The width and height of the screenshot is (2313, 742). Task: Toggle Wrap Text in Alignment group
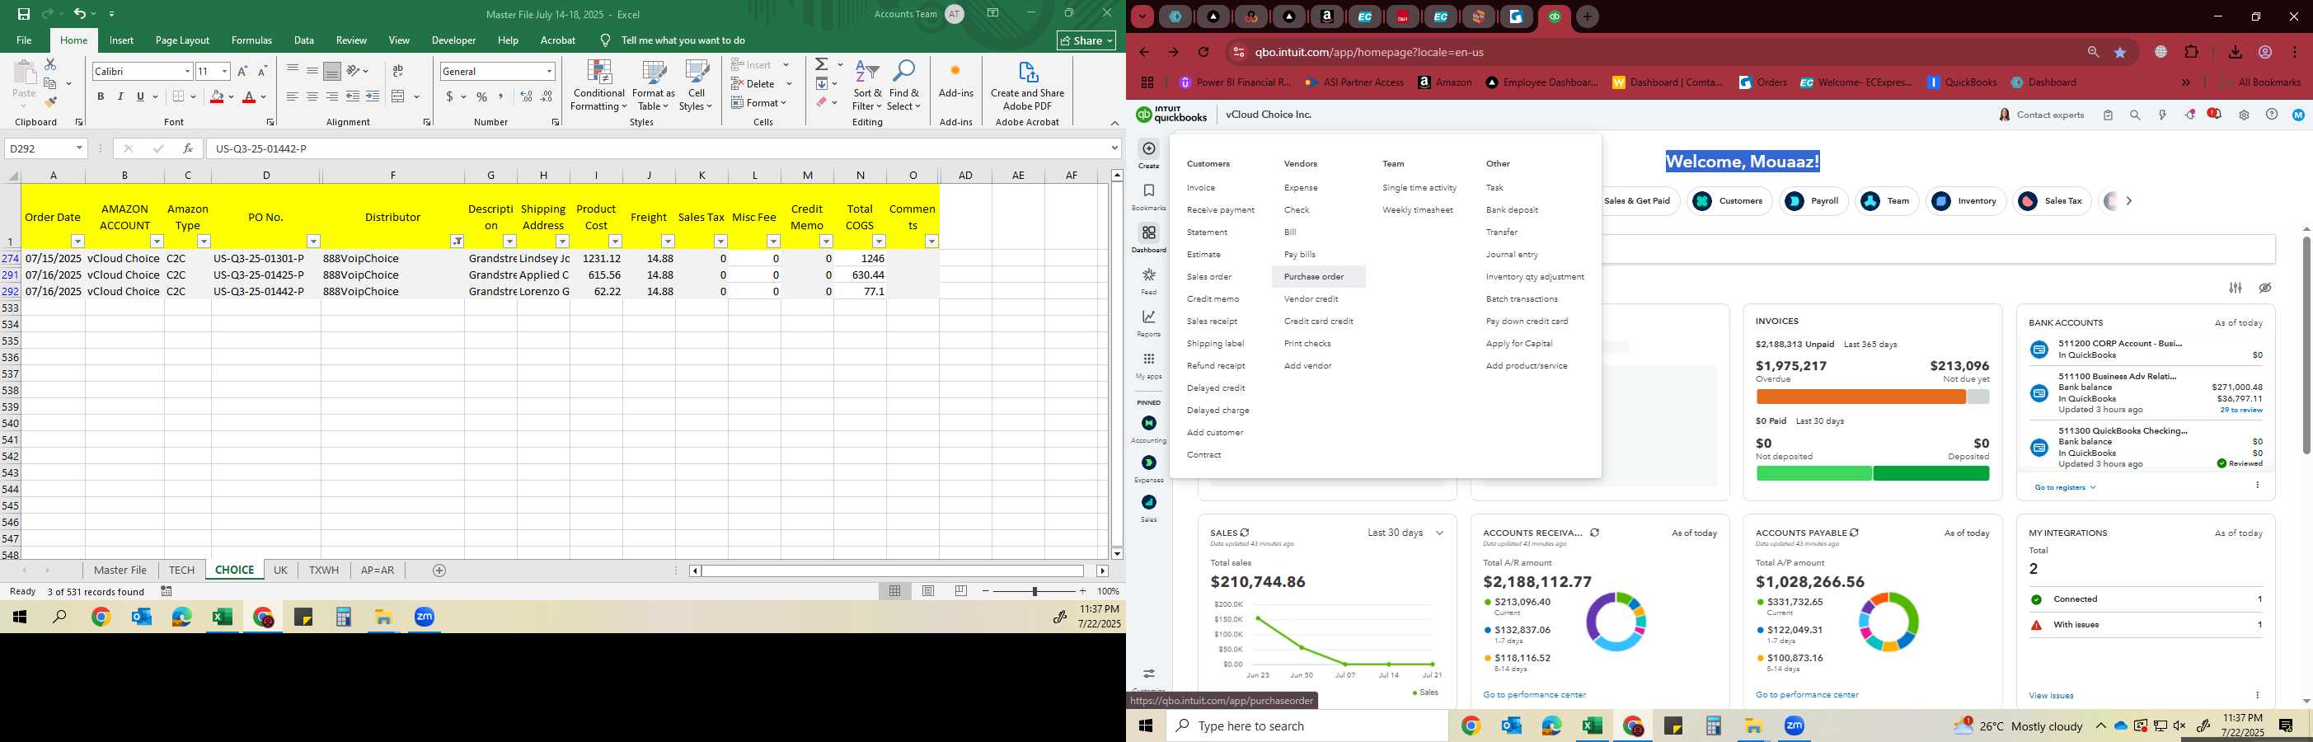(398, 71)
